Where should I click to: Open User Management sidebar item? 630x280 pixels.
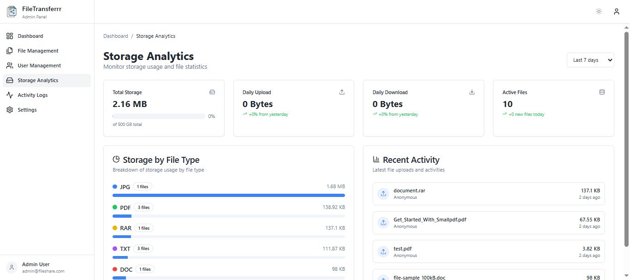(39, 66)
